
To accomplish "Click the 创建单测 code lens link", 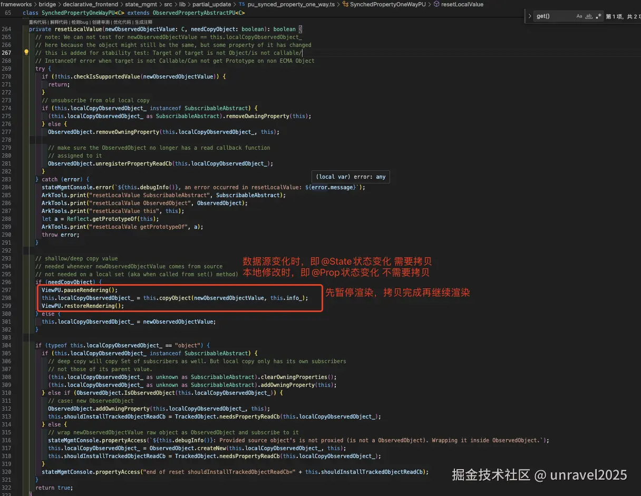I will pos(101,22).
